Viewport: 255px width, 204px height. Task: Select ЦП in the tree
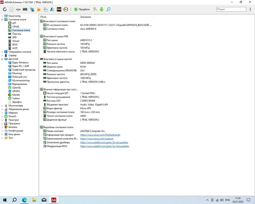14,23
